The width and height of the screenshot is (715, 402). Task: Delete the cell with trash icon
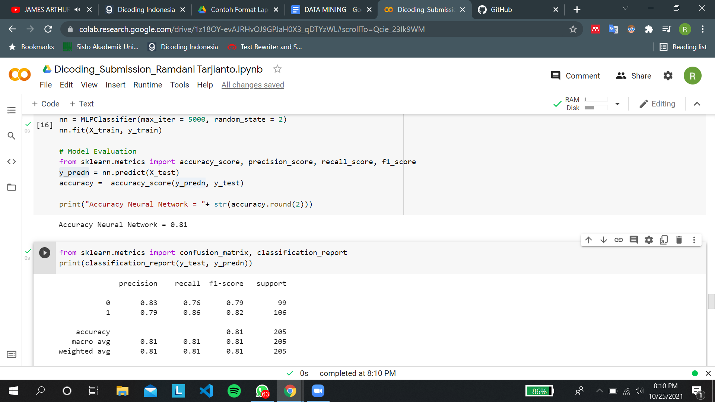point(679,240)
